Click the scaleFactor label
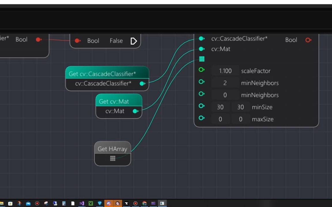 coord(256,71)
